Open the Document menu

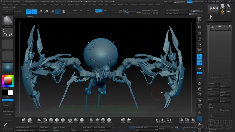(x=23, y=4)
